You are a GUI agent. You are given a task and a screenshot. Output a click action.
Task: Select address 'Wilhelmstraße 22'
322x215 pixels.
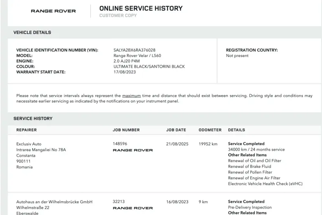33,208
